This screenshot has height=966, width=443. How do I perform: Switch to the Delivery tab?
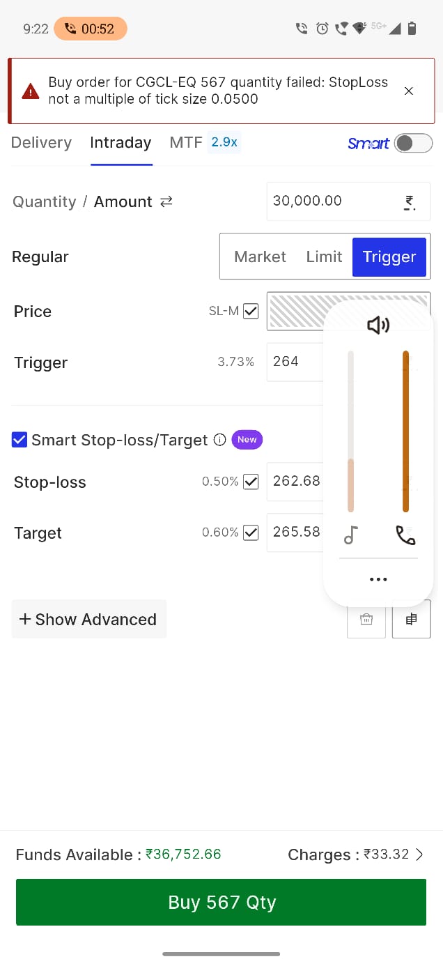click(x=41, y=143)
